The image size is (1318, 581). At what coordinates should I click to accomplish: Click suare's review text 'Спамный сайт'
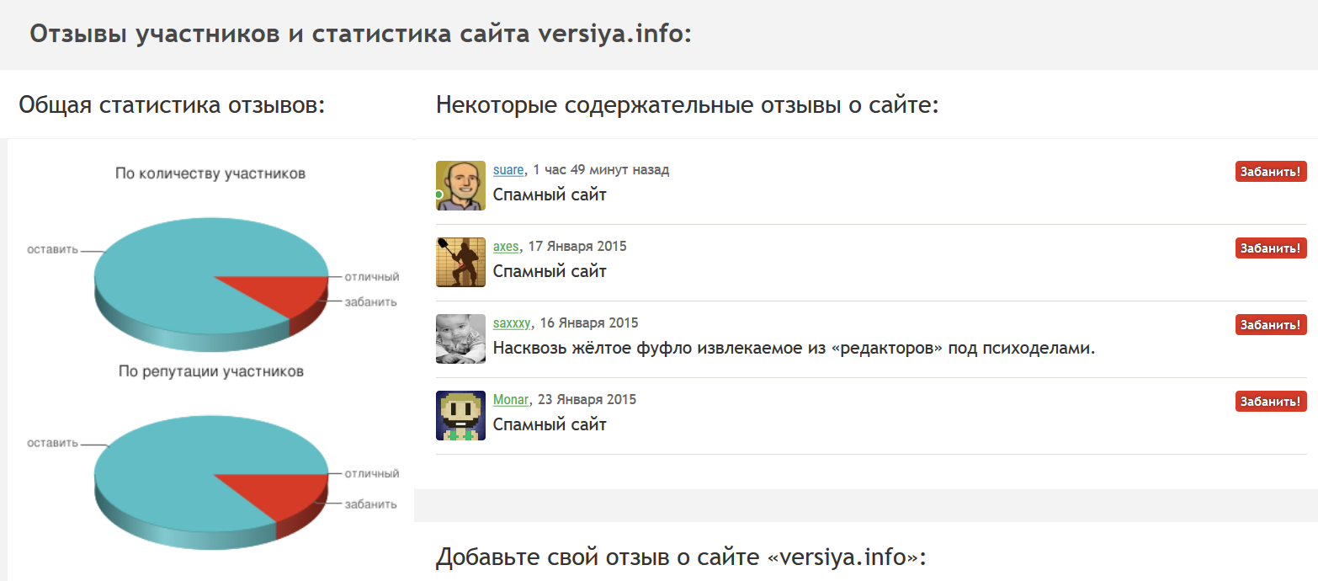tap(550, 195)
